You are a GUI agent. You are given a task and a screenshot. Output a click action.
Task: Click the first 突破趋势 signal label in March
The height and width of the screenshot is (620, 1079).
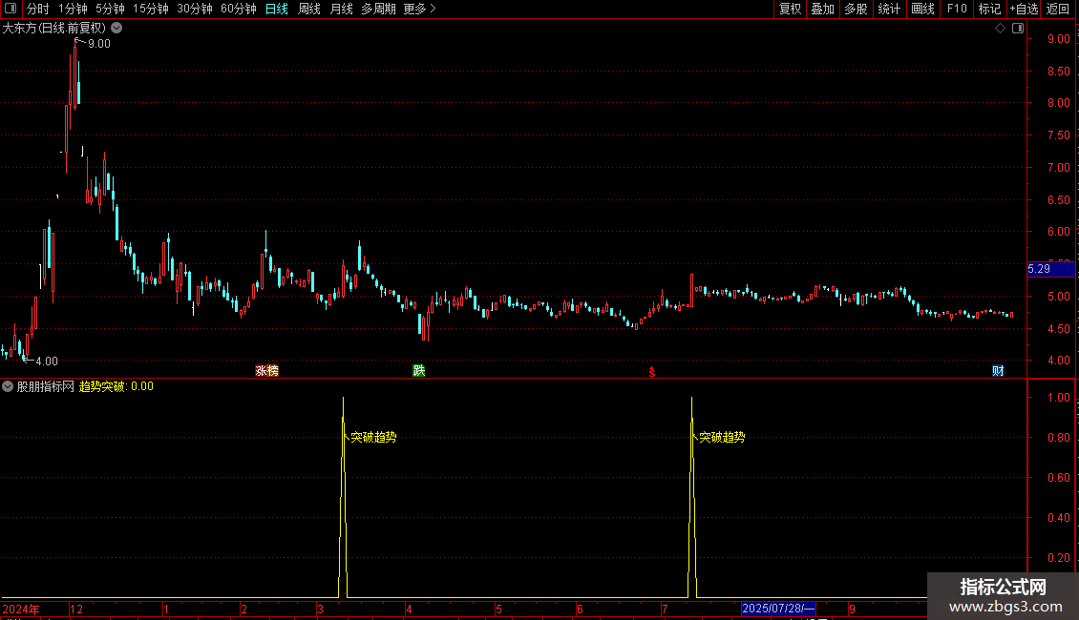[x=373, y=437]
